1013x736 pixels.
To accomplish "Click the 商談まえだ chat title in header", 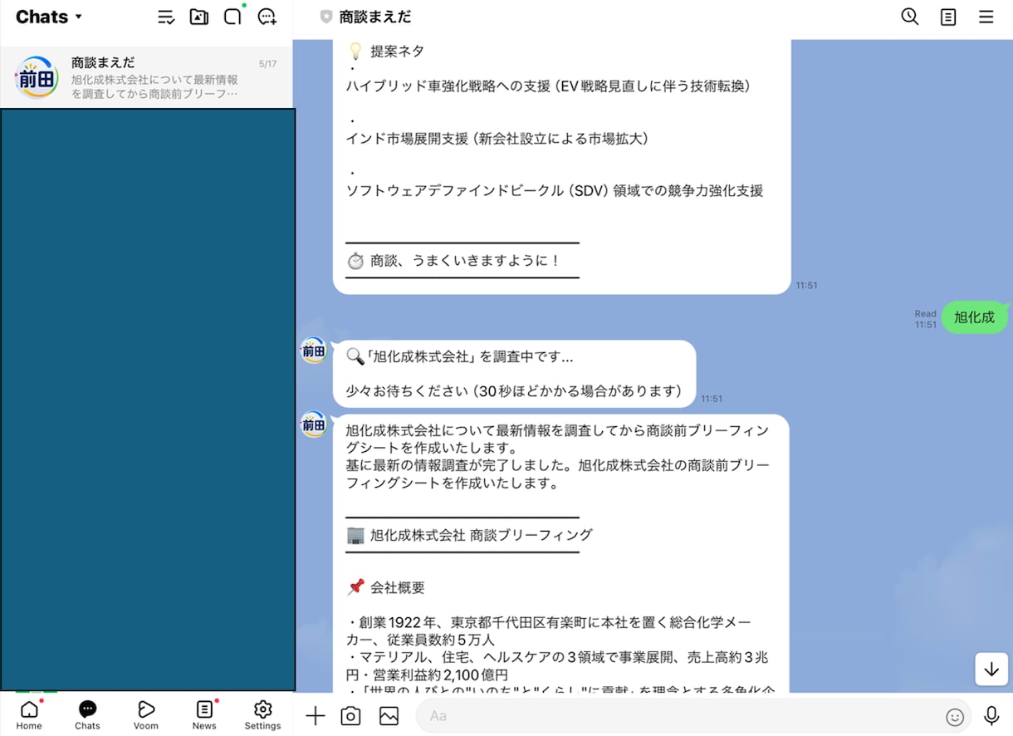I will [x=375, y=17].
